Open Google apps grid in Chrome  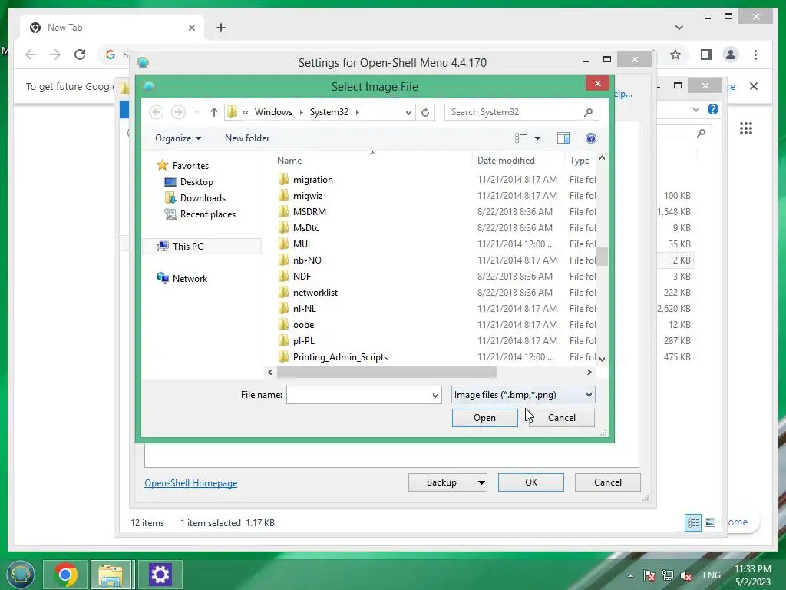(x=746, y=128)
